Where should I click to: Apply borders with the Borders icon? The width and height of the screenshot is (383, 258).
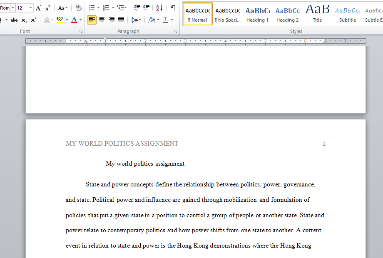tap(165, 20)
